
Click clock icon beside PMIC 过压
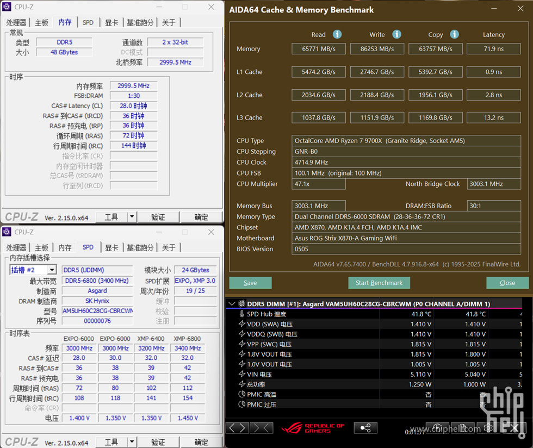click(241, 404)
